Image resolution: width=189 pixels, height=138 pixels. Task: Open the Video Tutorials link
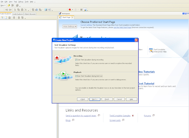[x=146, y=72]
